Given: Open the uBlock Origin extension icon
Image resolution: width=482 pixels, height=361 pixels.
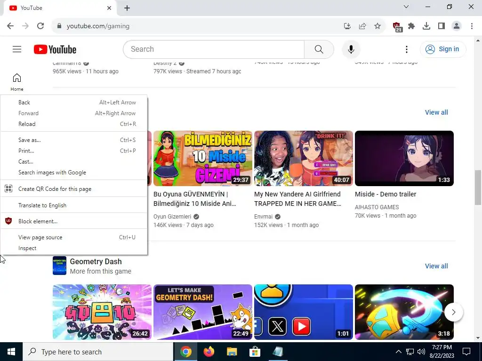Looking at the screenshot, I should coord(397,27).
